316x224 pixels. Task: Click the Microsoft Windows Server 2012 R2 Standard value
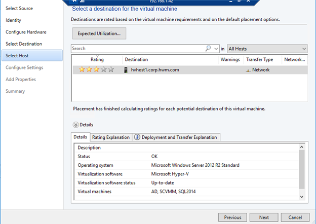pos(195,165)
